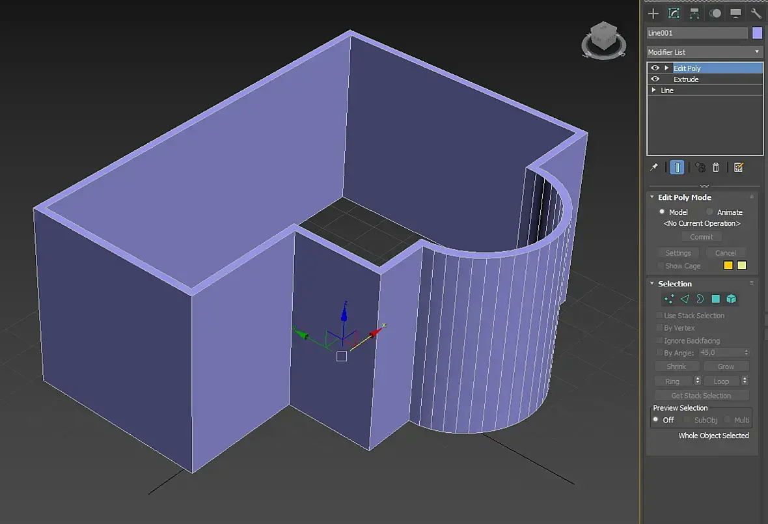Collapse the Selection rollout
The width and height of the screenshot is (768, 524).
[x=652, y=284]
